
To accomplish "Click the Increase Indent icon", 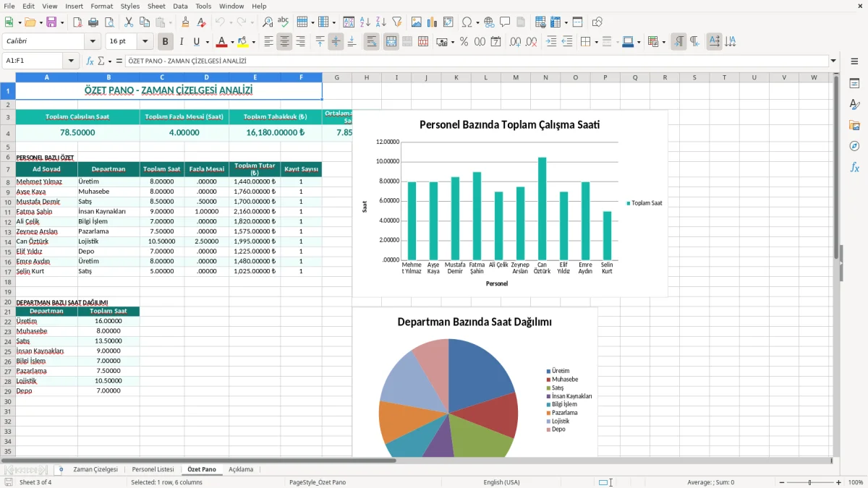I will 551,42.
